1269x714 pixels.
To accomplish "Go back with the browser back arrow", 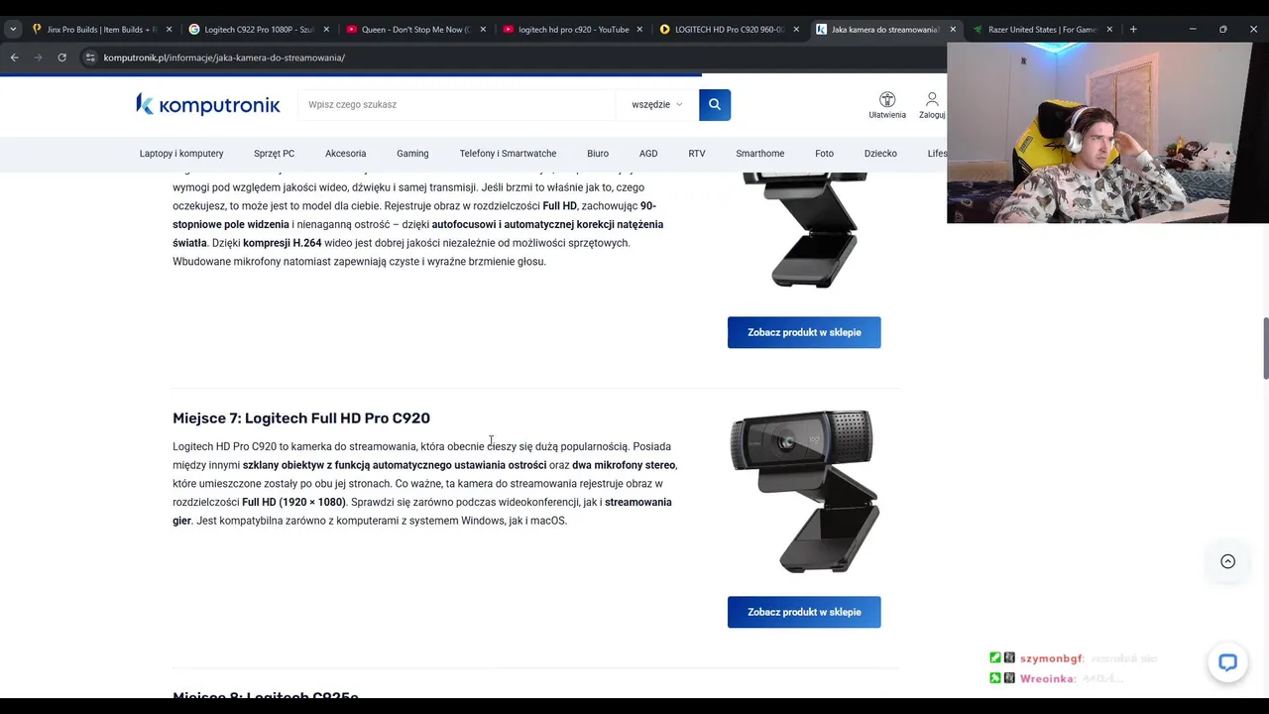I will coord(14,58).
